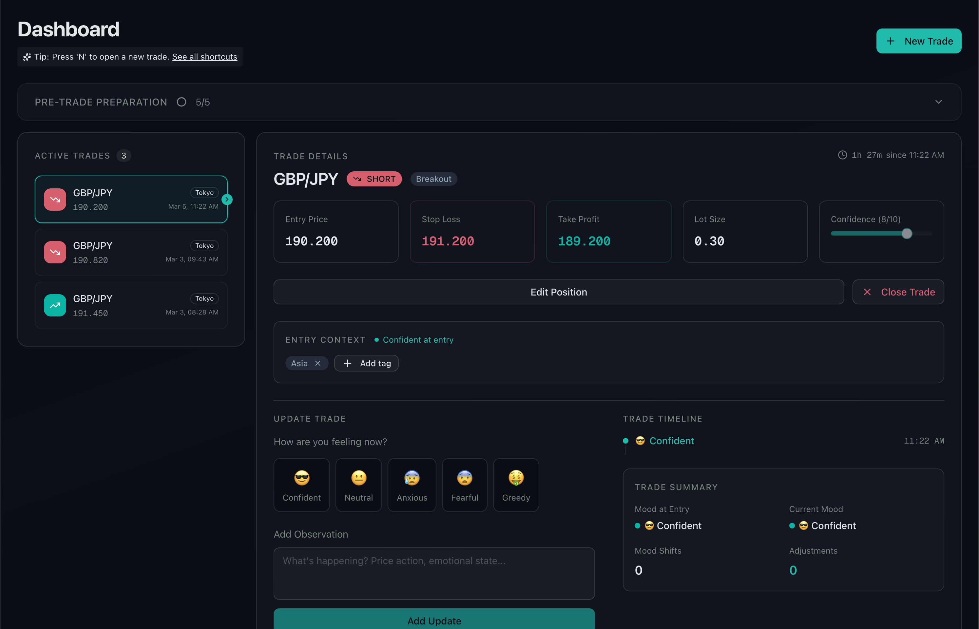Screen dimensions: 979x629
Task: Click the SHORT position badge
Action: 374,179
